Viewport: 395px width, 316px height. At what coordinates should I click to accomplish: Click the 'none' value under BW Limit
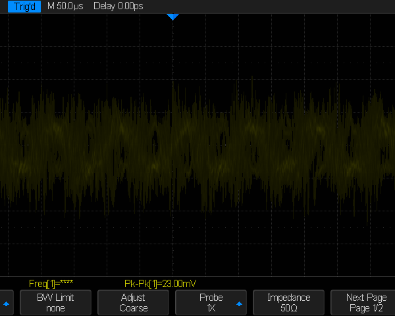click(x=55, y=308)
